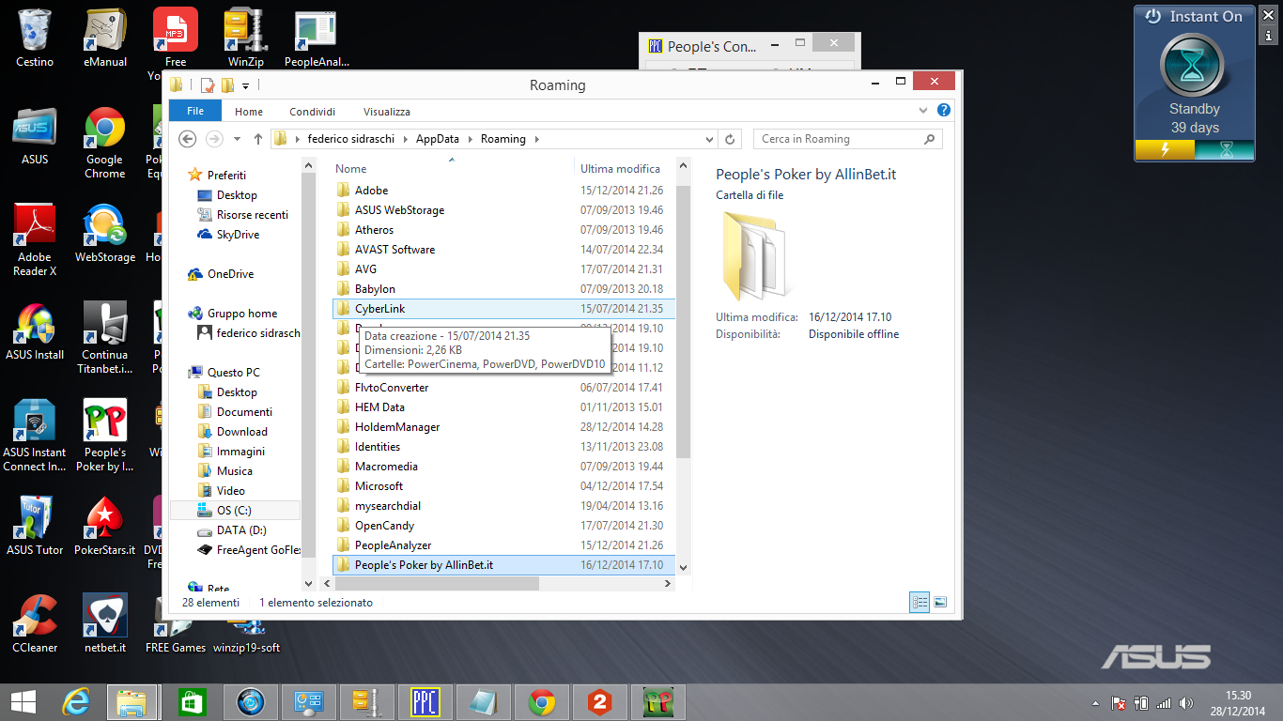
Task: Open the WinZip taskbar icon
Action: pyautogui.click(x=366, y=701)
